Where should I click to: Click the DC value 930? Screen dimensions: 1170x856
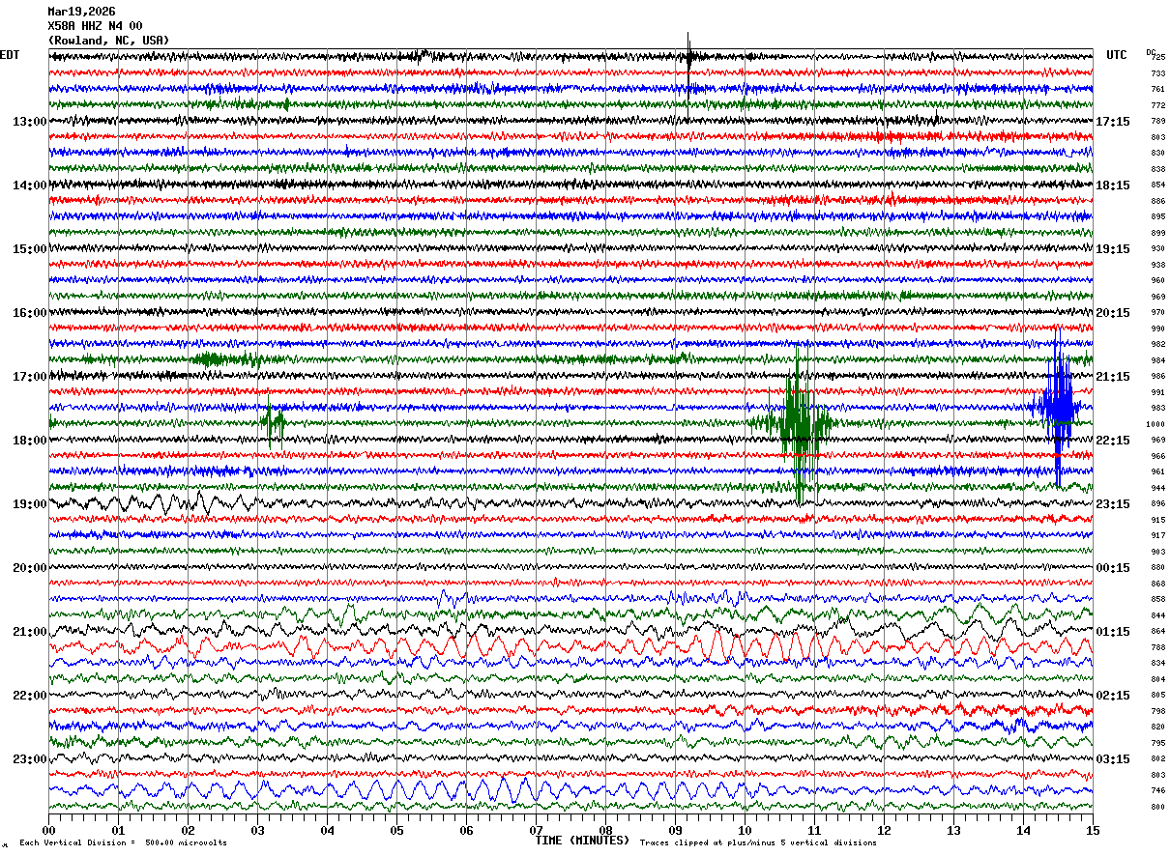pos(1158,249)
